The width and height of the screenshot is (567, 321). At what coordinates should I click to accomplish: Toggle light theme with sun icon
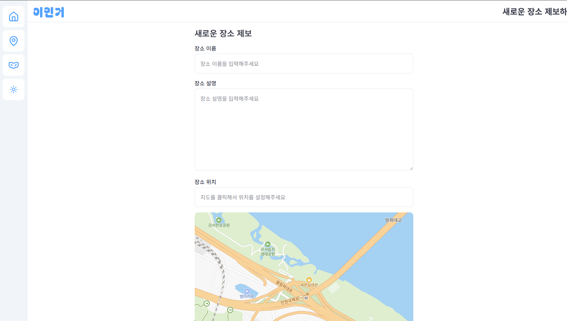pos(14,89)
